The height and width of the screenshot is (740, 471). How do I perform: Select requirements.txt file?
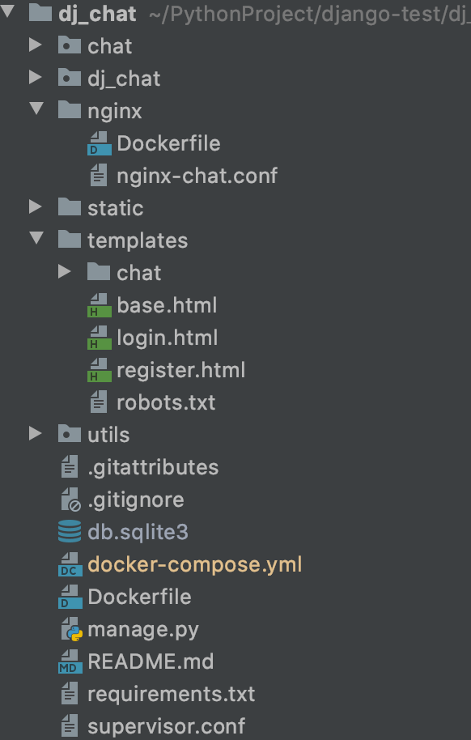click(x=172, y=694)
